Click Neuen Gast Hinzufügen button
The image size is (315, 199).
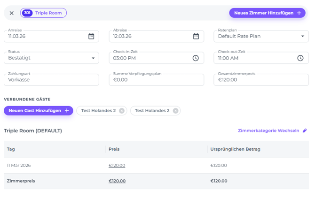(39, 111)
